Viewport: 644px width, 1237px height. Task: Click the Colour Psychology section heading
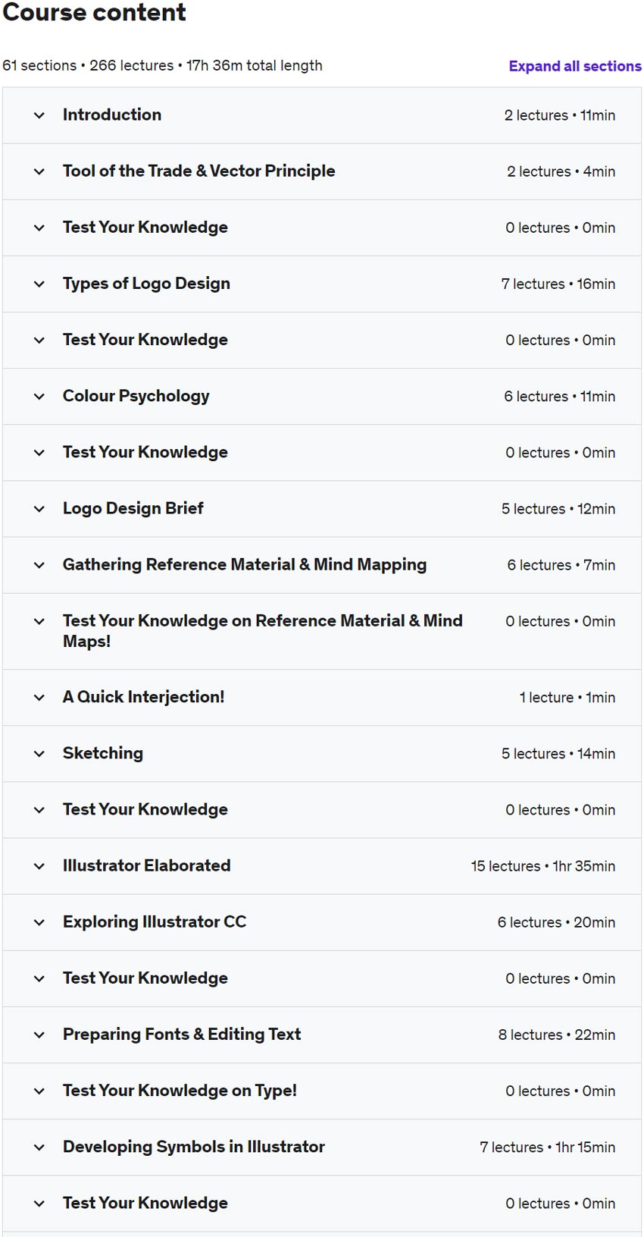click(136, 396)
